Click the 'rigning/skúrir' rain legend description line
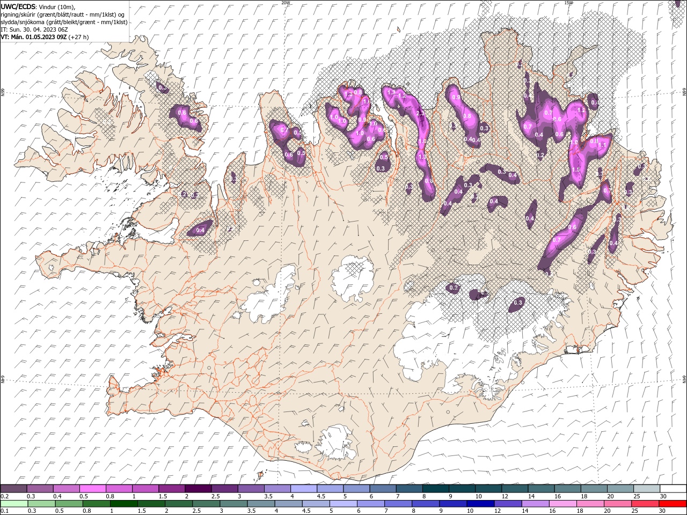The image size is (687, 515). (63, 14)
